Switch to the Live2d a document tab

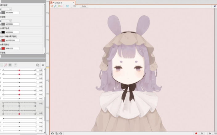tap(62, 3)
